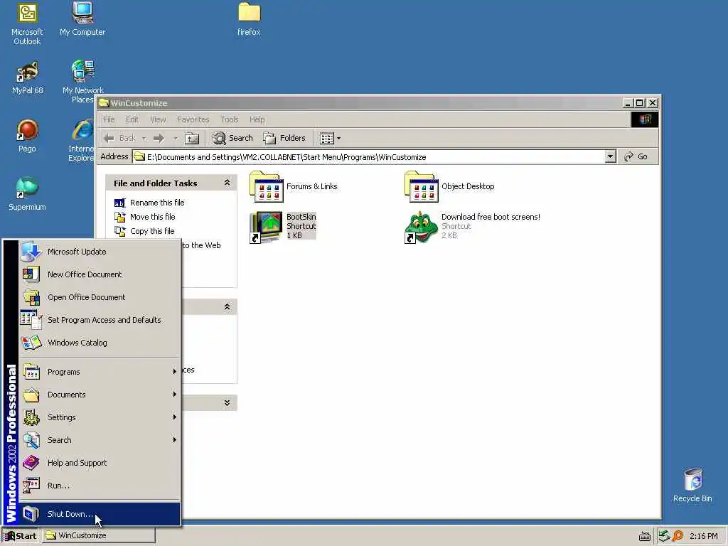Open the Search pane in Explorer
The width and height of the screenshot is (728, 546).
tap(232, 139)
